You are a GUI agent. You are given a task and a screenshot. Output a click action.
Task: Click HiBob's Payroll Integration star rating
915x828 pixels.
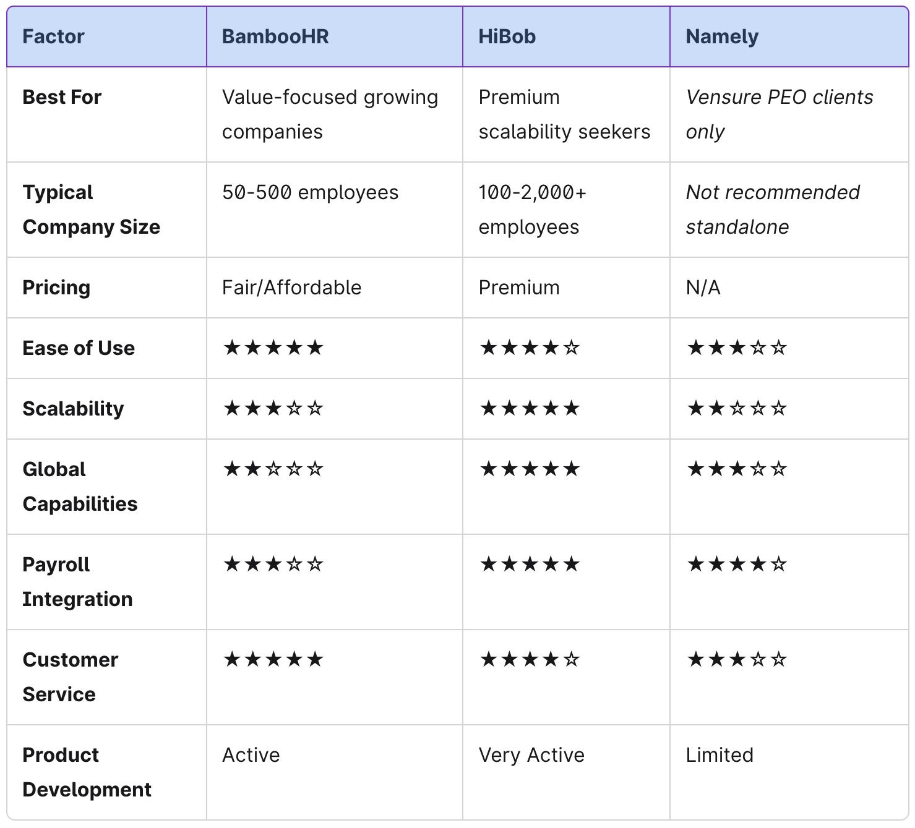tap(530, 564)
